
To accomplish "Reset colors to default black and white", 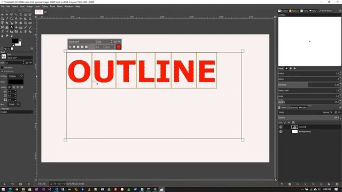I will (x=13, y=45).
